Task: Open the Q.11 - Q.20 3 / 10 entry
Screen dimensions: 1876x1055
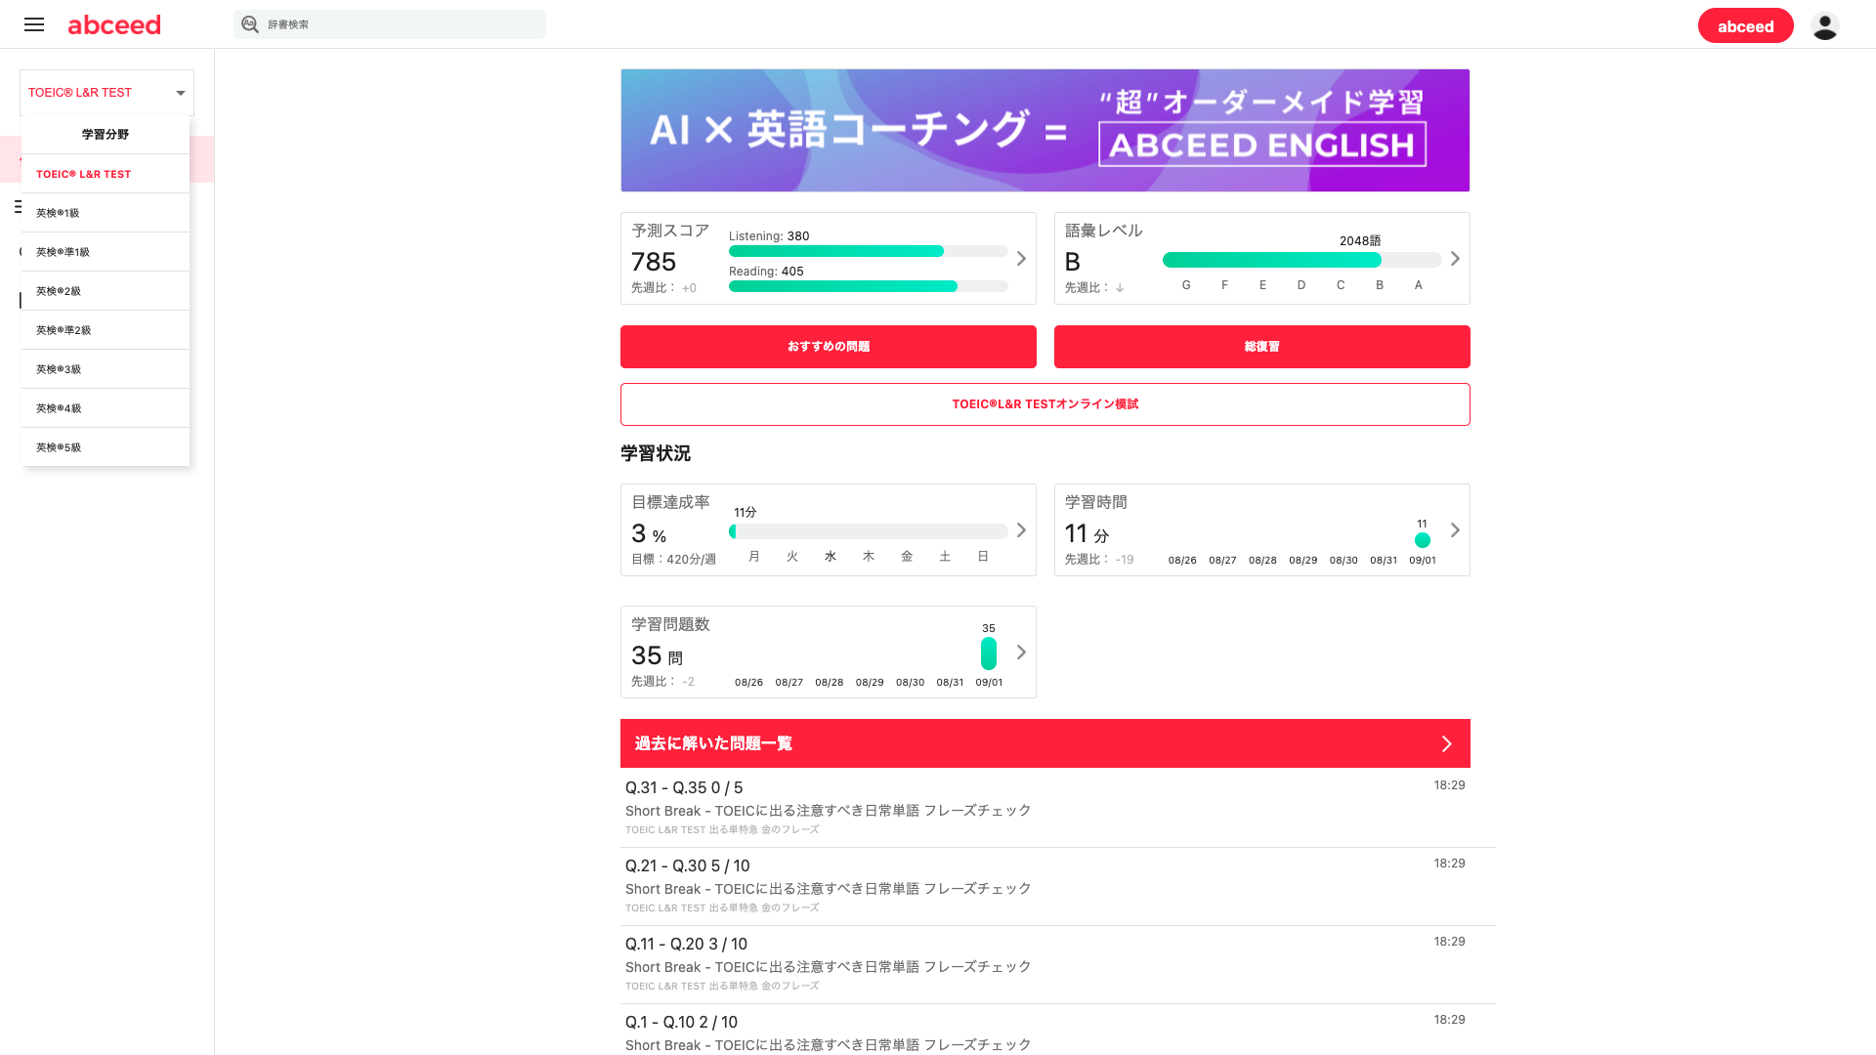Action: [1045, 964]
